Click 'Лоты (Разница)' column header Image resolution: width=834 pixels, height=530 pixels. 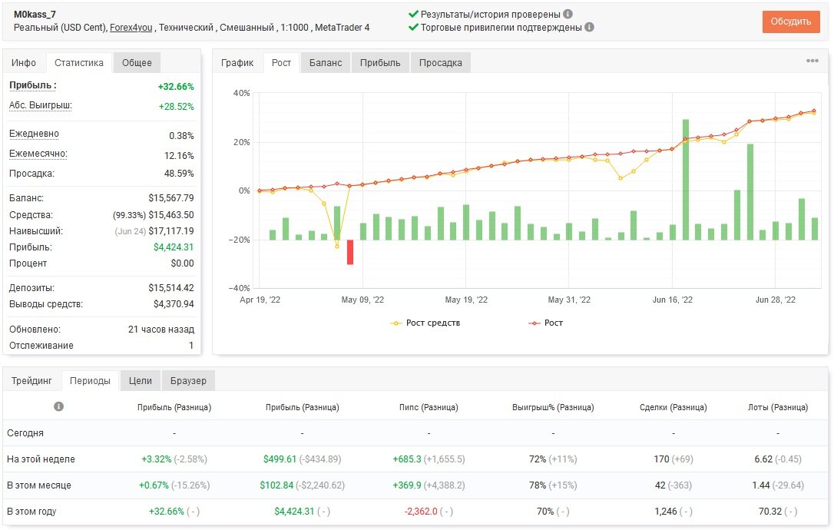[778, 408]
